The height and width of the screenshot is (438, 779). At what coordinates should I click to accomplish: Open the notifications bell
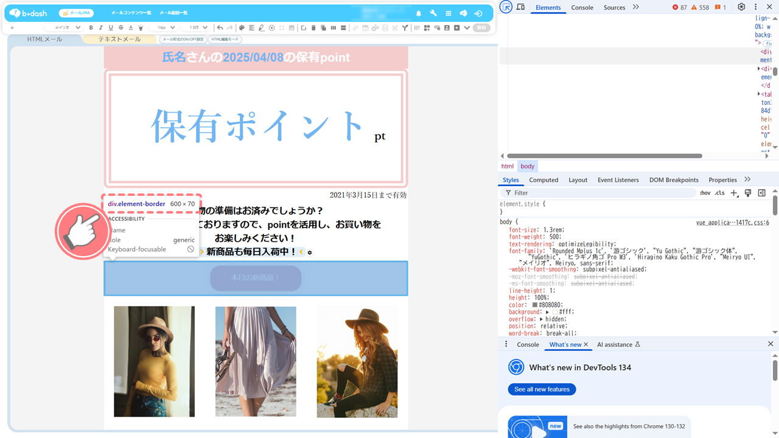click(419, 13)
